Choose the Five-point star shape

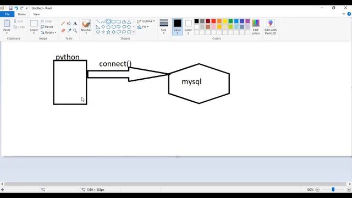[x=108, y=32]
